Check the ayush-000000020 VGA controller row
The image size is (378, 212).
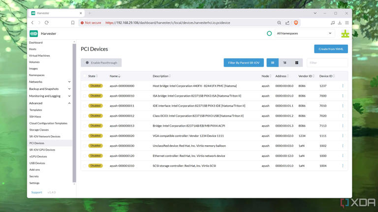pyautogui.click(x=84, y=136)
